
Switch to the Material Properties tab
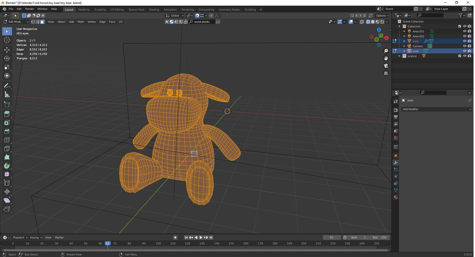tap(396, 197)
